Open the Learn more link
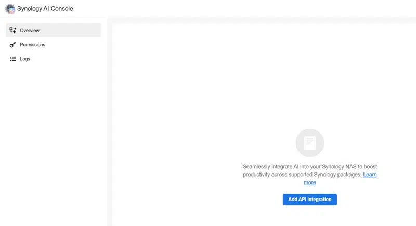 [370, 175]
